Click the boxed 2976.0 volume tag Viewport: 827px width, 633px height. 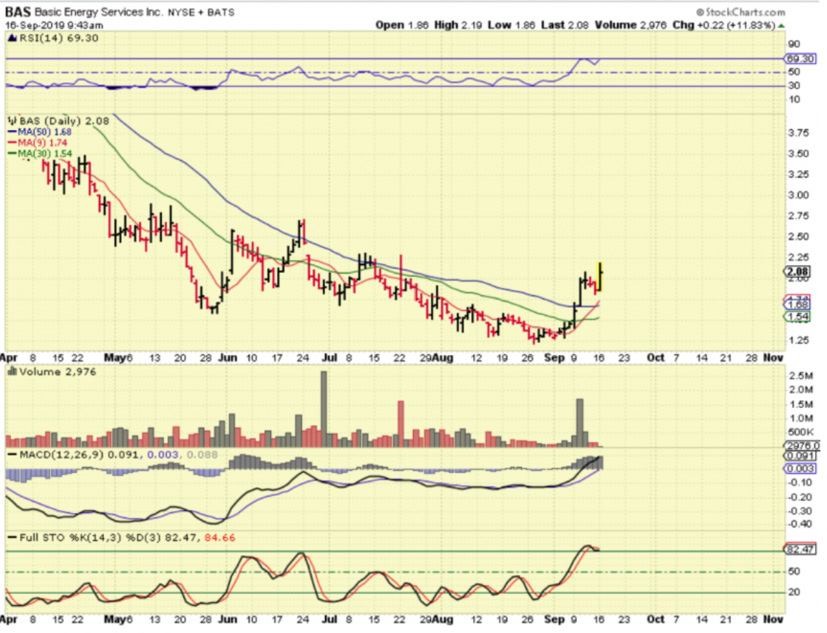tap(803, 446)
